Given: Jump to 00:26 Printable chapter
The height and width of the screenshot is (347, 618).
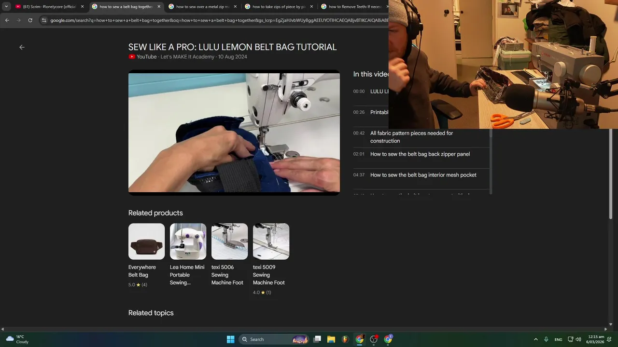Looking at the screenshot, I should (x=371, y=112).
